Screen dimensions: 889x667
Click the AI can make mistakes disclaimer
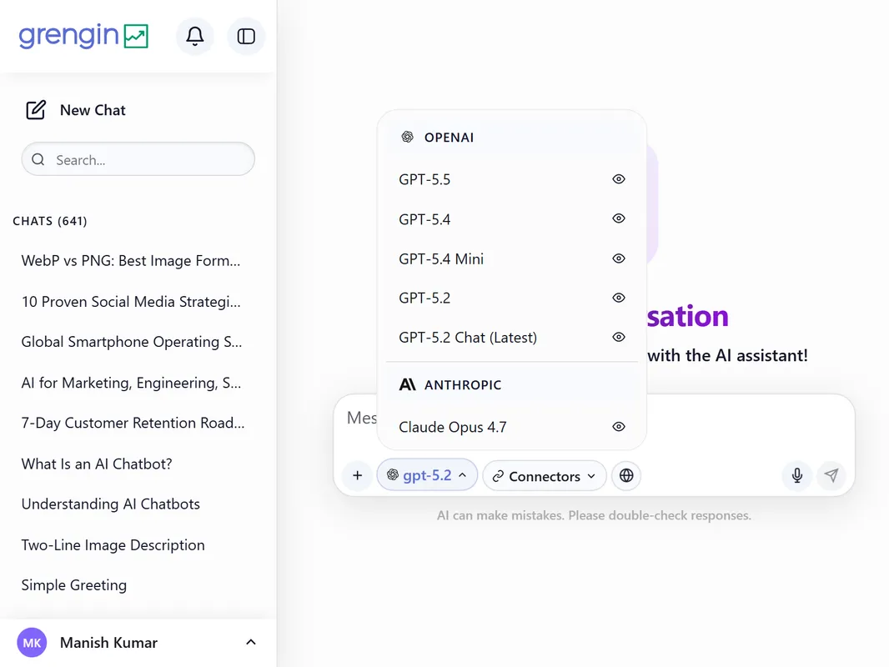click(x=594, y=515)
